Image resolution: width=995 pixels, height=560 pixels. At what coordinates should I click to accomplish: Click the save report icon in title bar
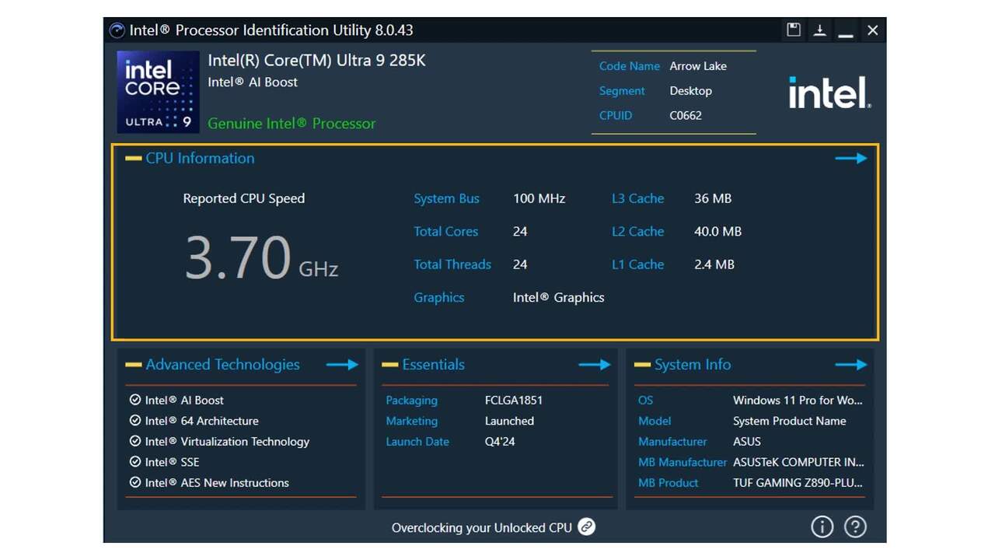point(794,30)
